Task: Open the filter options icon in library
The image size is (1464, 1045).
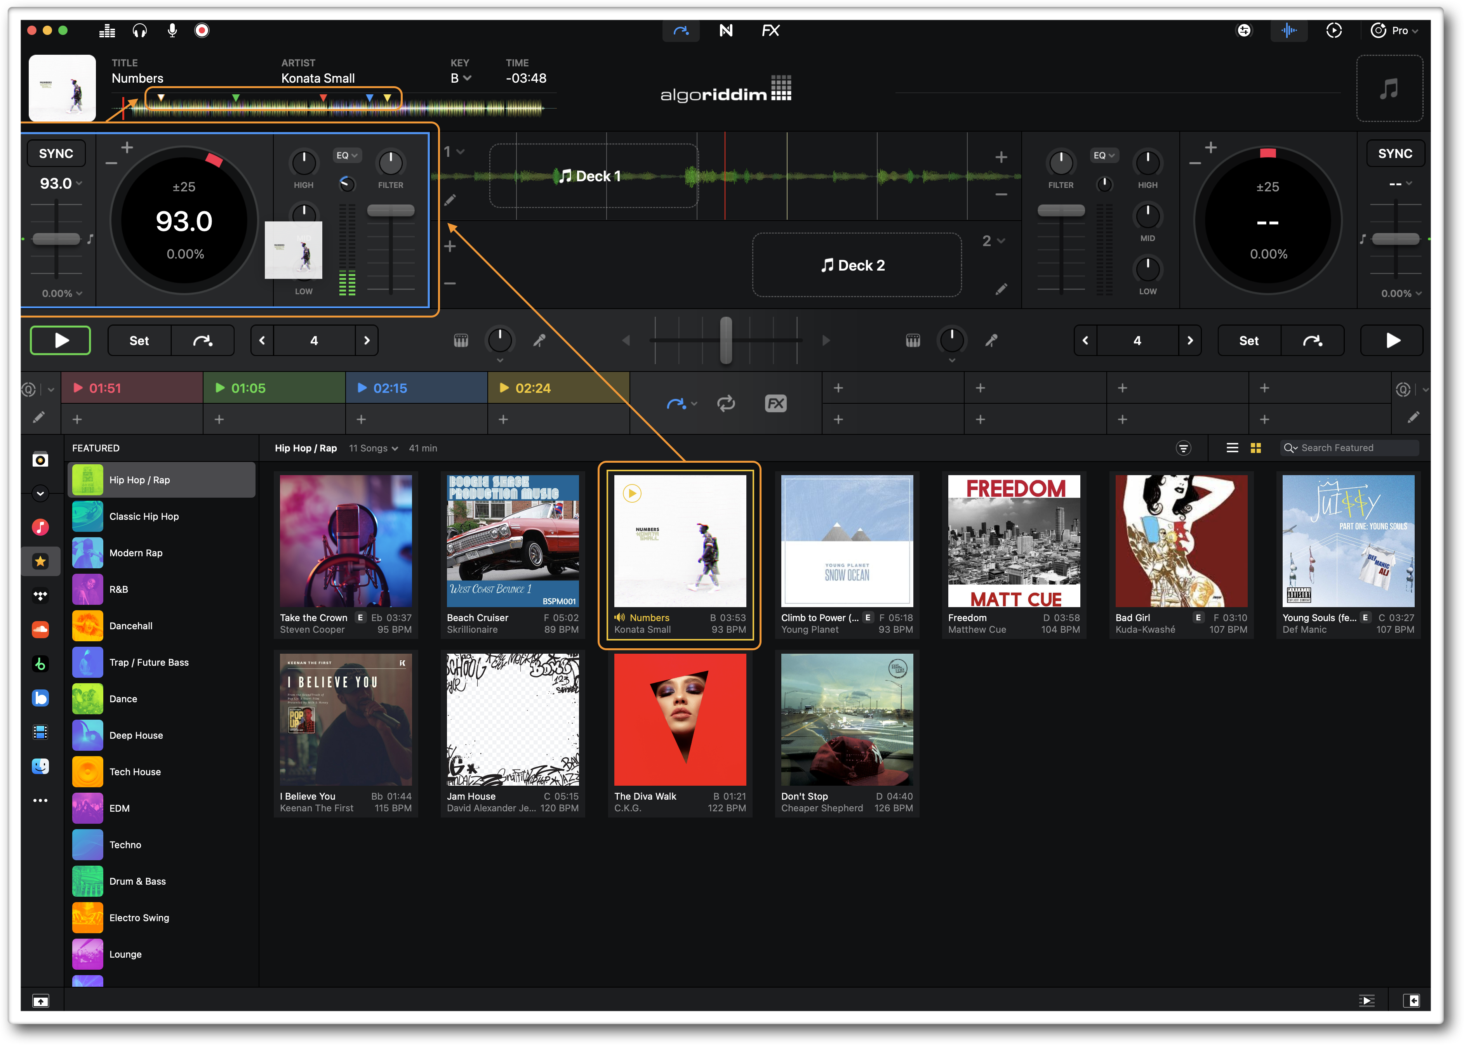Action: pyautogui.click(x=1183, y=448)
